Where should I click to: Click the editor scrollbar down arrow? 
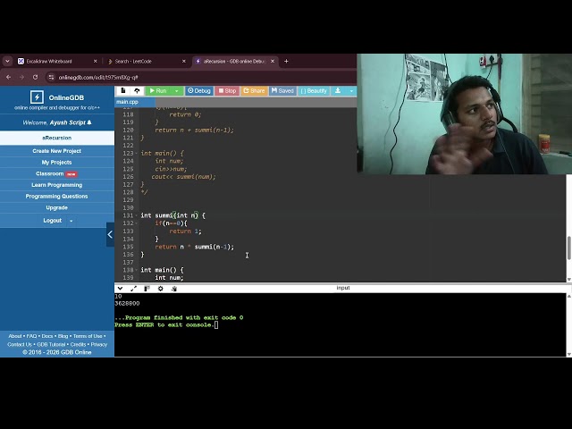(x=568, y=279)
